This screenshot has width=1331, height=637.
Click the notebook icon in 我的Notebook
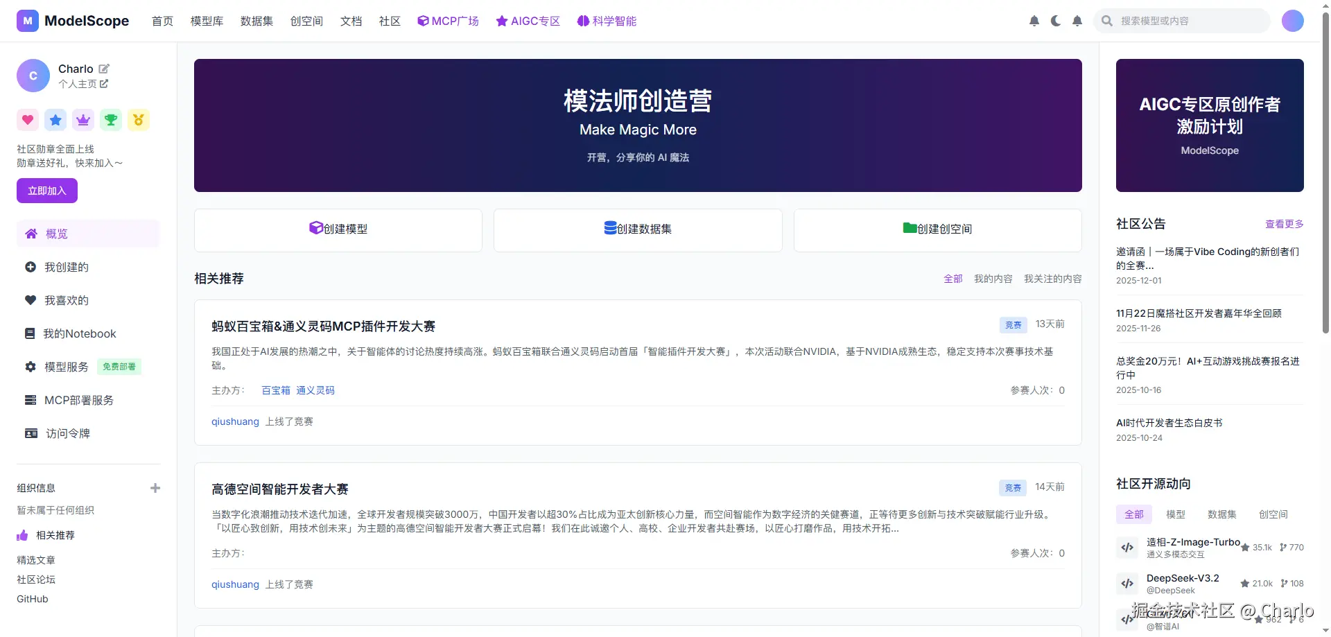[x=30, y=333]
